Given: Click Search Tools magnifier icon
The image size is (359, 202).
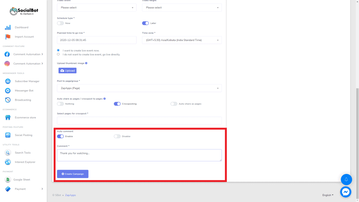Looking at the screenshot, I should [8, 153].
